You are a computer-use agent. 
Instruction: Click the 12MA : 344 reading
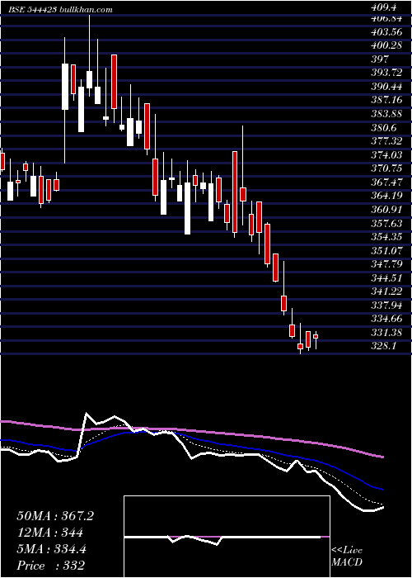click(49, 533)
